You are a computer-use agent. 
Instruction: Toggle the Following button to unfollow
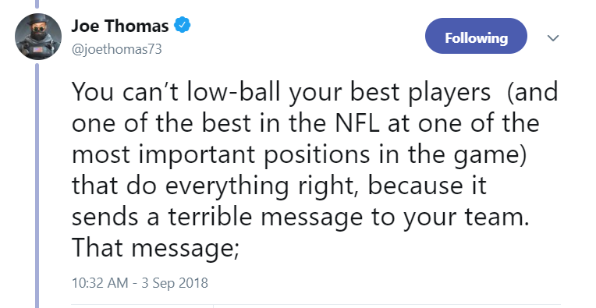[476, 36]
